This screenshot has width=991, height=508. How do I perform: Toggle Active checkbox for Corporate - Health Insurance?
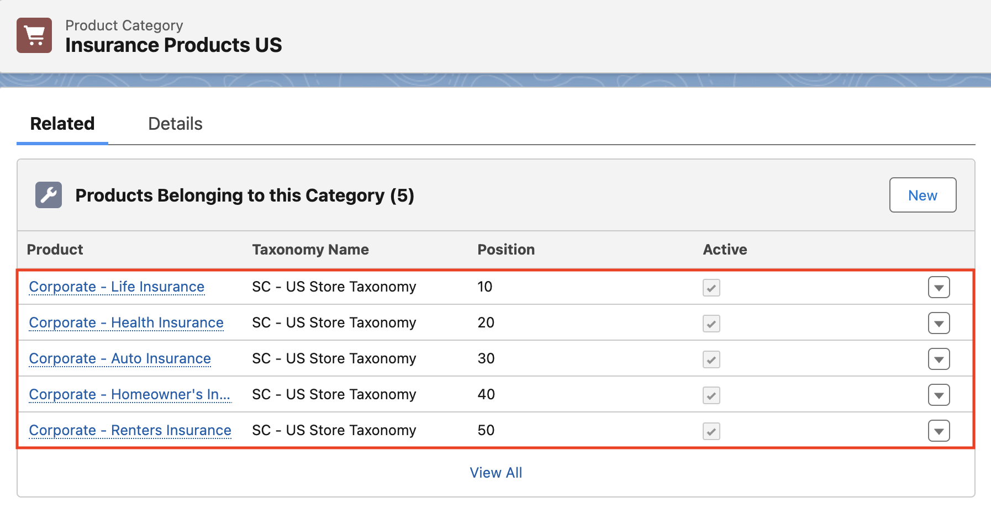click(711, 324)
